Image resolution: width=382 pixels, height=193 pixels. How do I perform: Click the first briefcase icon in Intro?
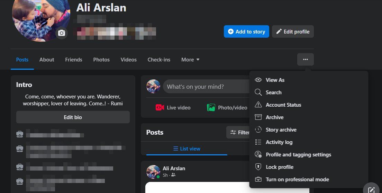[x=20, y=134]
